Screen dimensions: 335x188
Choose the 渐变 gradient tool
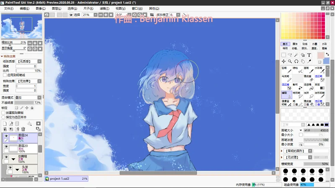coord(320,86)
